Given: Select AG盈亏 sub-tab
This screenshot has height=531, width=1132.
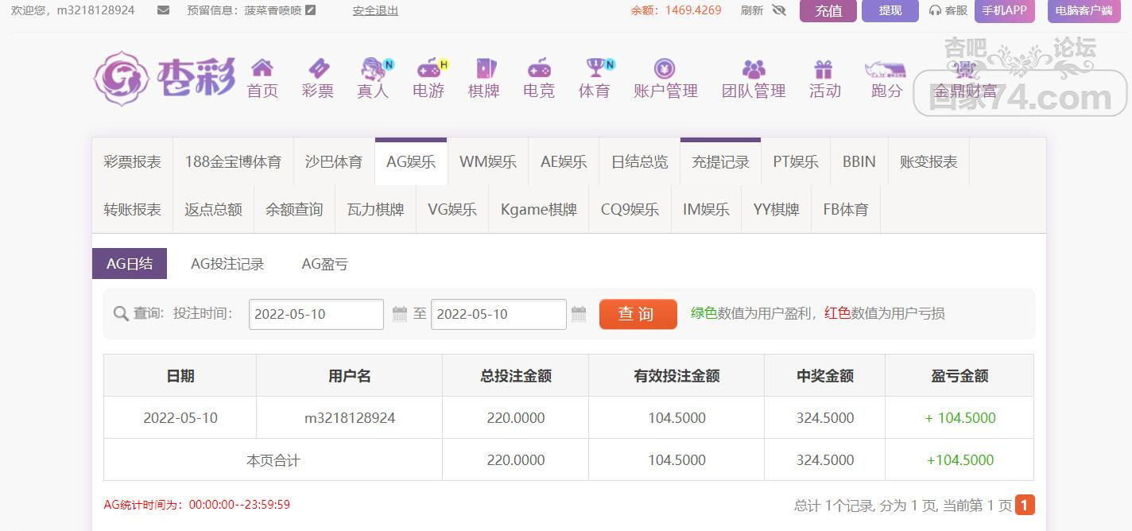Looking at the screenshot, I should point(325,264).
